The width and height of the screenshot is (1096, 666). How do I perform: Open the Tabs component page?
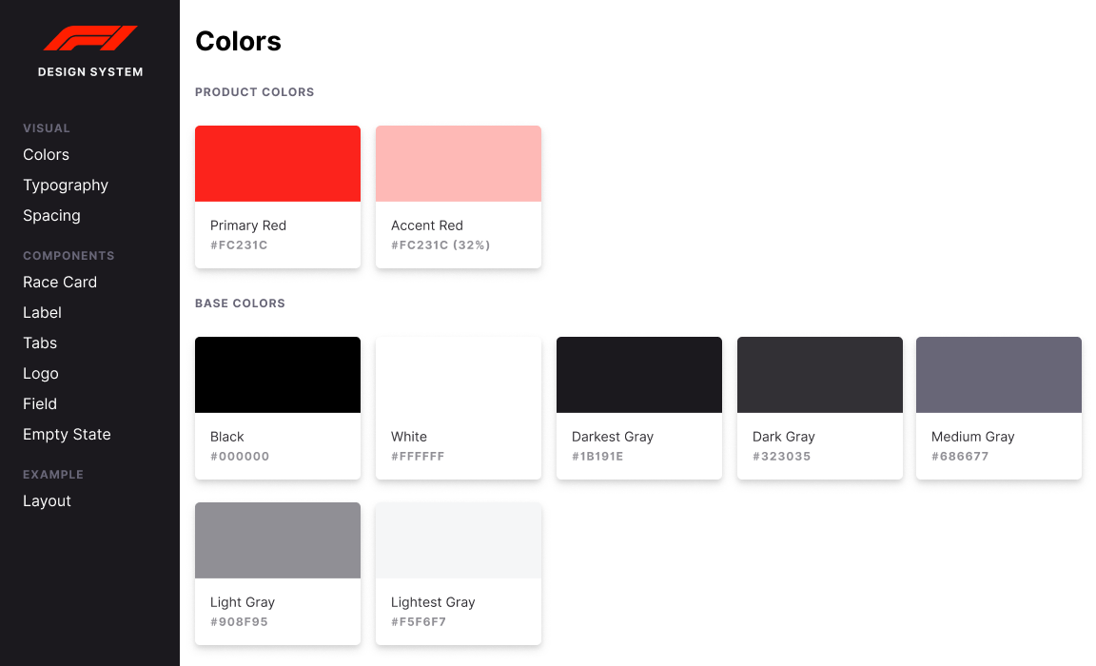pyautogui.click(x=40, y=343)
